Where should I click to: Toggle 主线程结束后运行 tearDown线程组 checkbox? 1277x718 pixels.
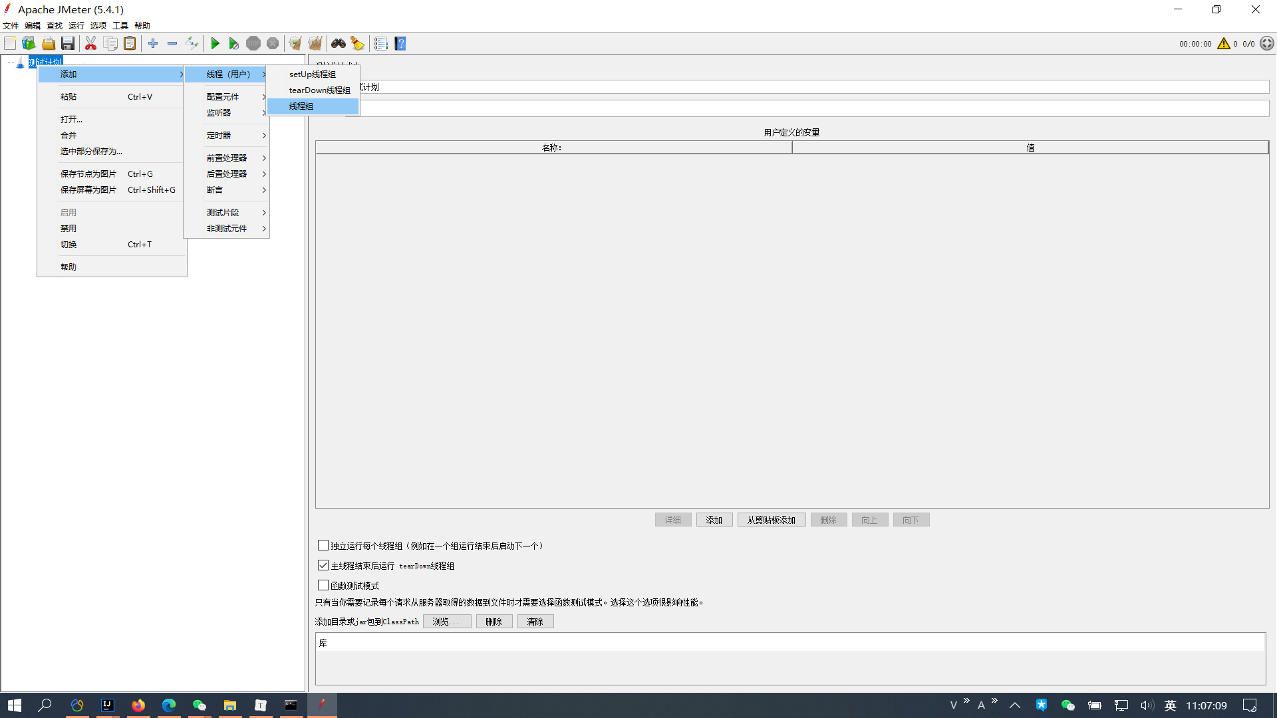point(323,565)
